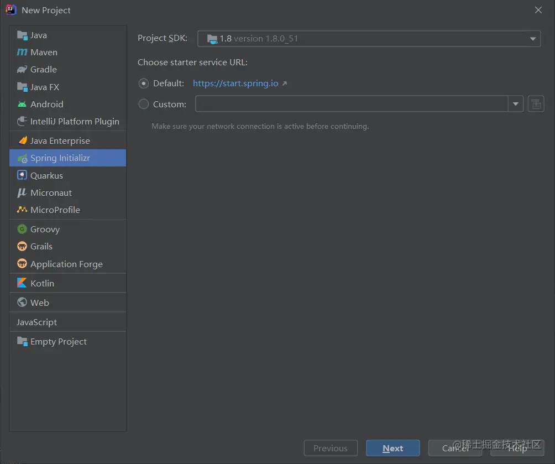
Task: Expand the custom URL dropdown arrow
Action: tap(515, 103)
